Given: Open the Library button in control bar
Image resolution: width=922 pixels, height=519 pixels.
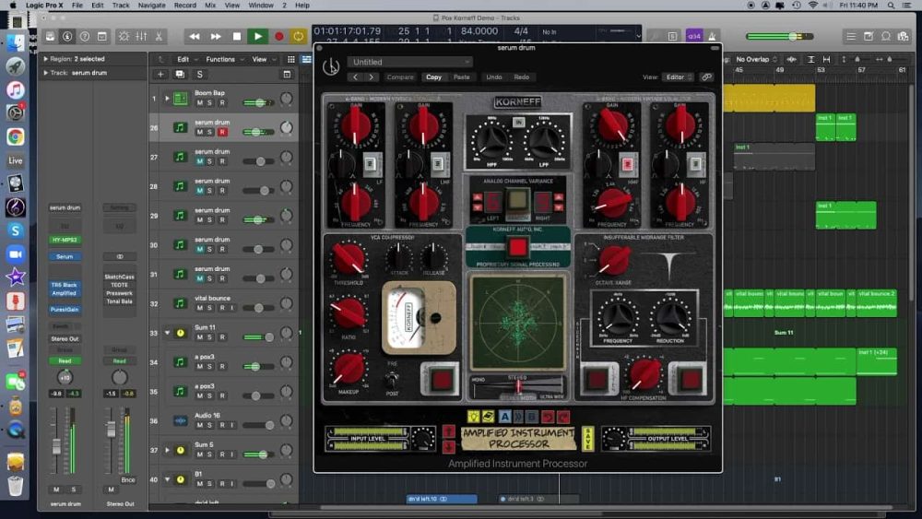Looking at the screenshot, I should click(x=50, y=37).
